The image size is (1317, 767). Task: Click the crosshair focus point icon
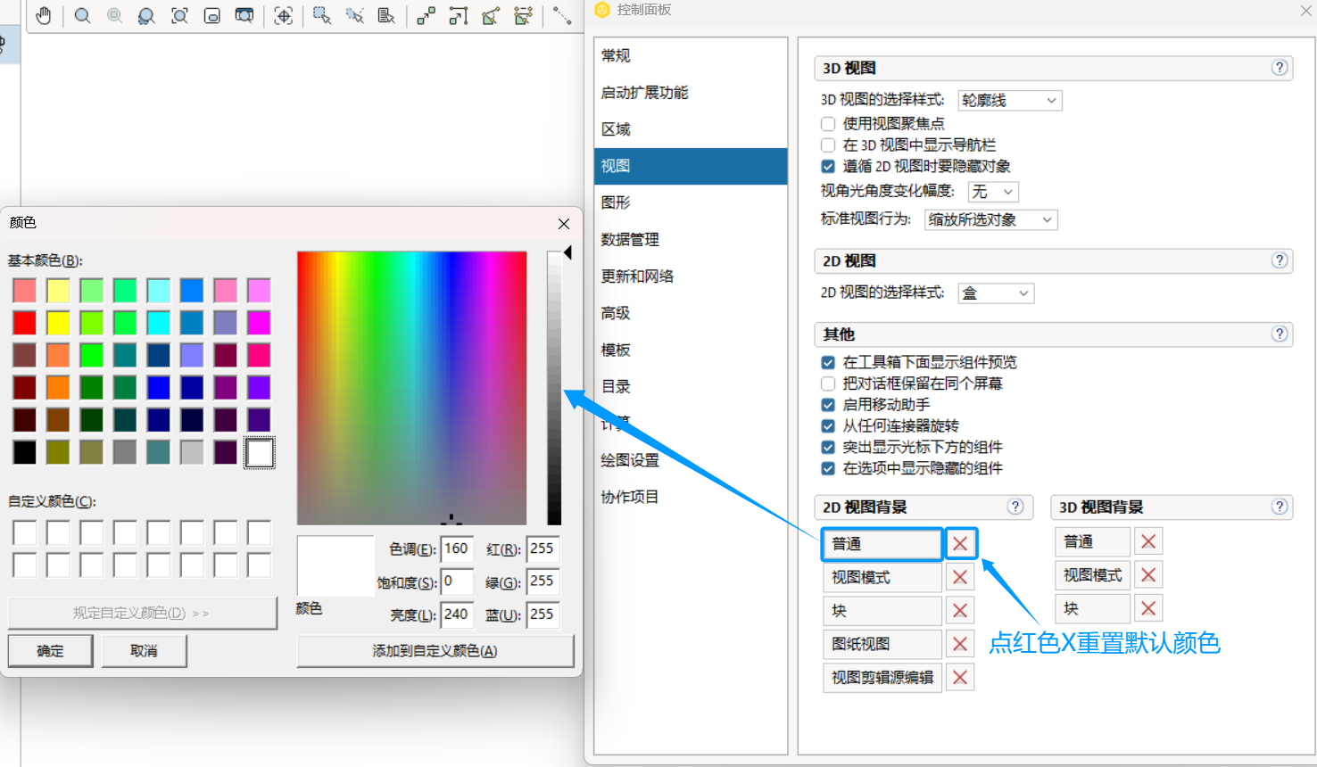pos(283,16)
